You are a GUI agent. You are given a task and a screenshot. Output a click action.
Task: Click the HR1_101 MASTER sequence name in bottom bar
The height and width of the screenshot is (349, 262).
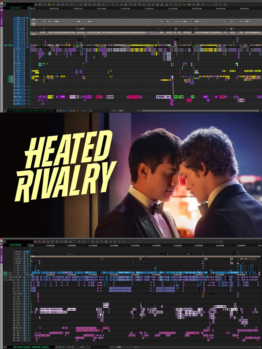[x=31, y=111]
